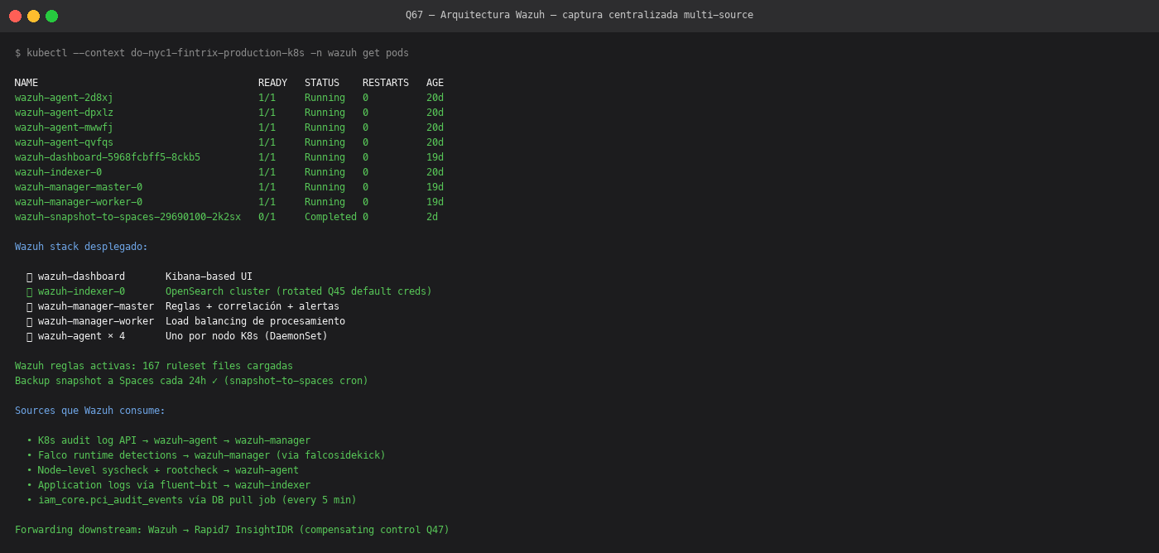Click the red close window button
This screenshot has width=1159, height=553.
point(15,16)
